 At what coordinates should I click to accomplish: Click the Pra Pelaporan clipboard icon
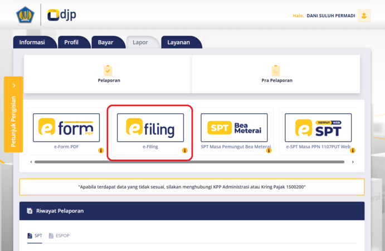click(276, 70)
